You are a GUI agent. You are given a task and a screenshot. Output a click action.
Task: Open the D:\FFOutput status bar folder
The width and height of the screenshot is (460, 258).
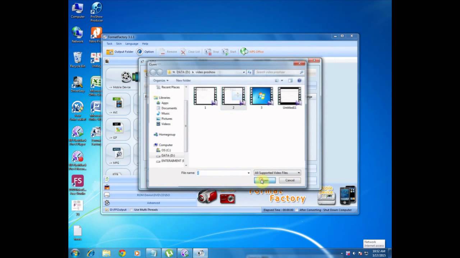(x=116, y=210)
